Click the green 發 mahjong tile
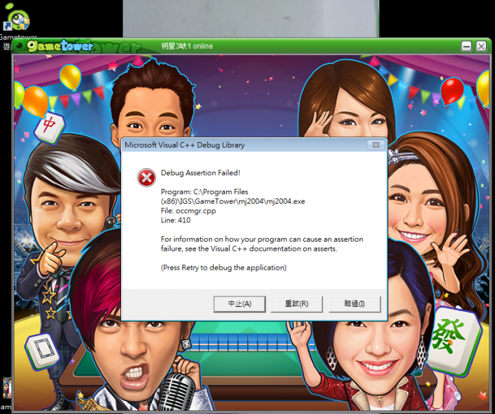This screenshot has height=414, width=495. tap(453, 341)
